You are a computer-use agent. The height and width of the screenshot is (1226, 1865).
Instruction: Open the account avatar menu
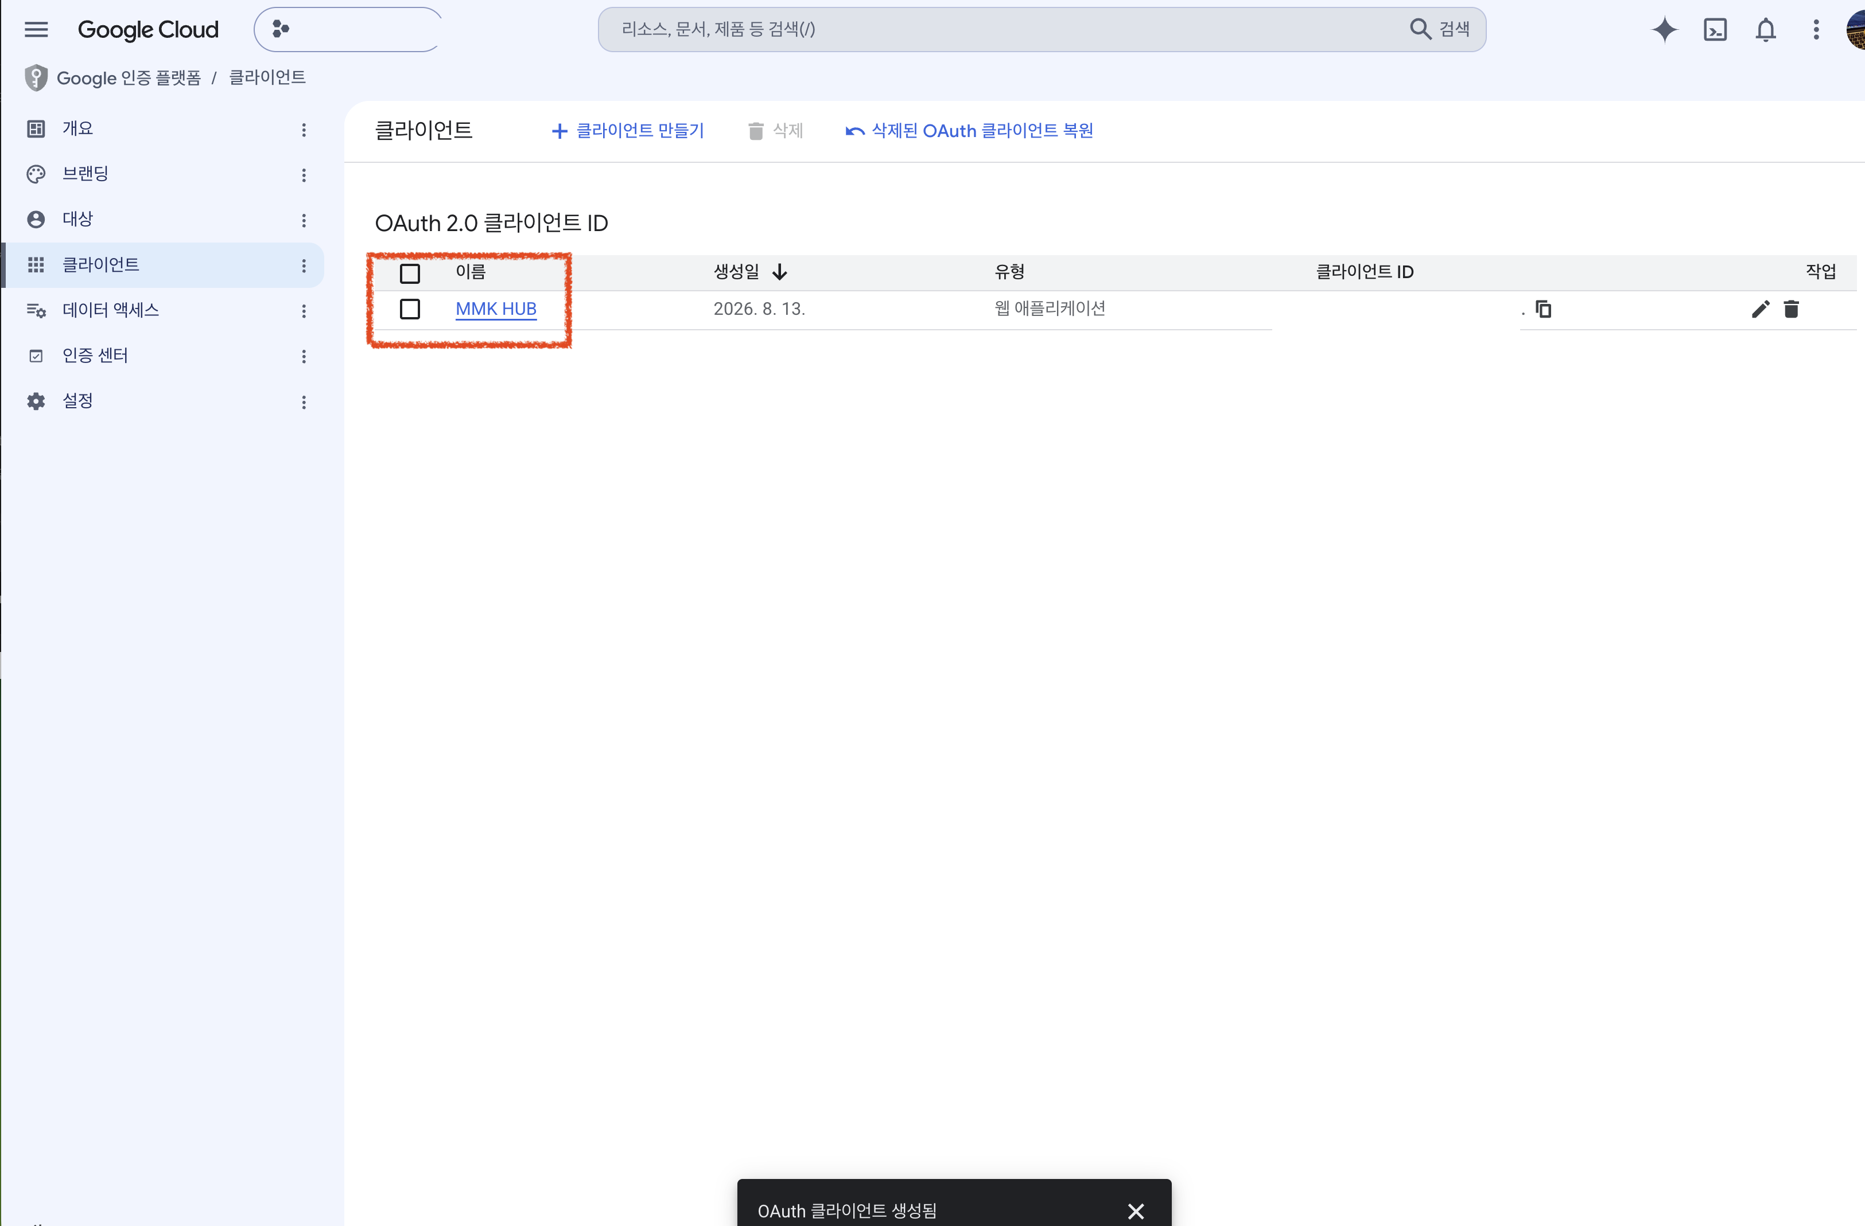[1856, 30]
